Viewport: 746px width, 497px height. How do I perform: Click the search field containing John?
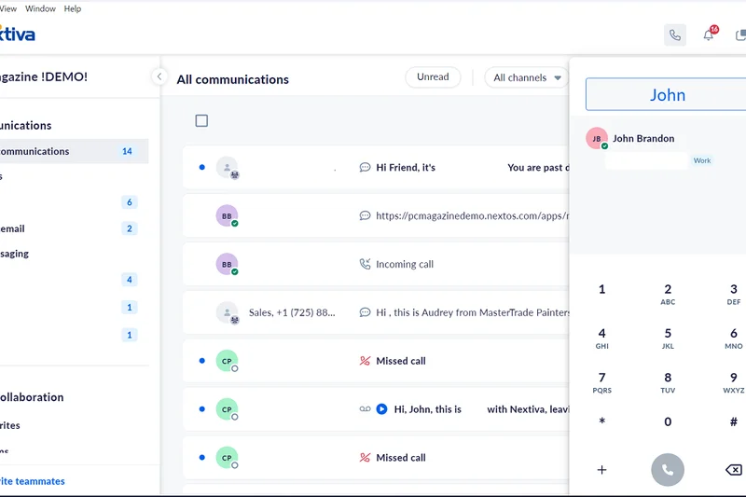666,95
